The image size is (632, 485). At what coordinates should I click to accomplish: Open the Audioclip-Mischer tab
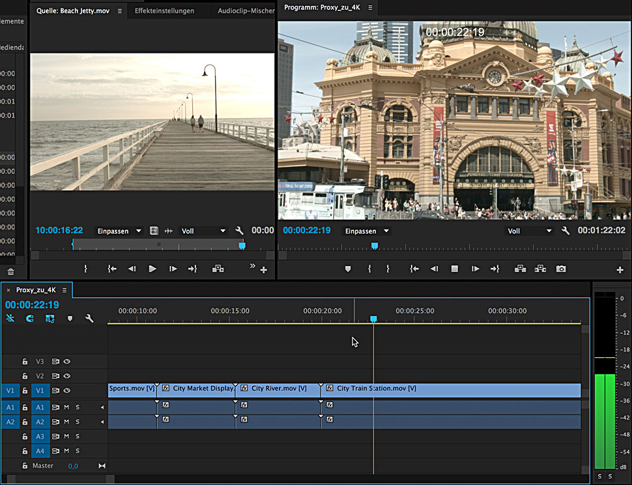pos(246,11)
